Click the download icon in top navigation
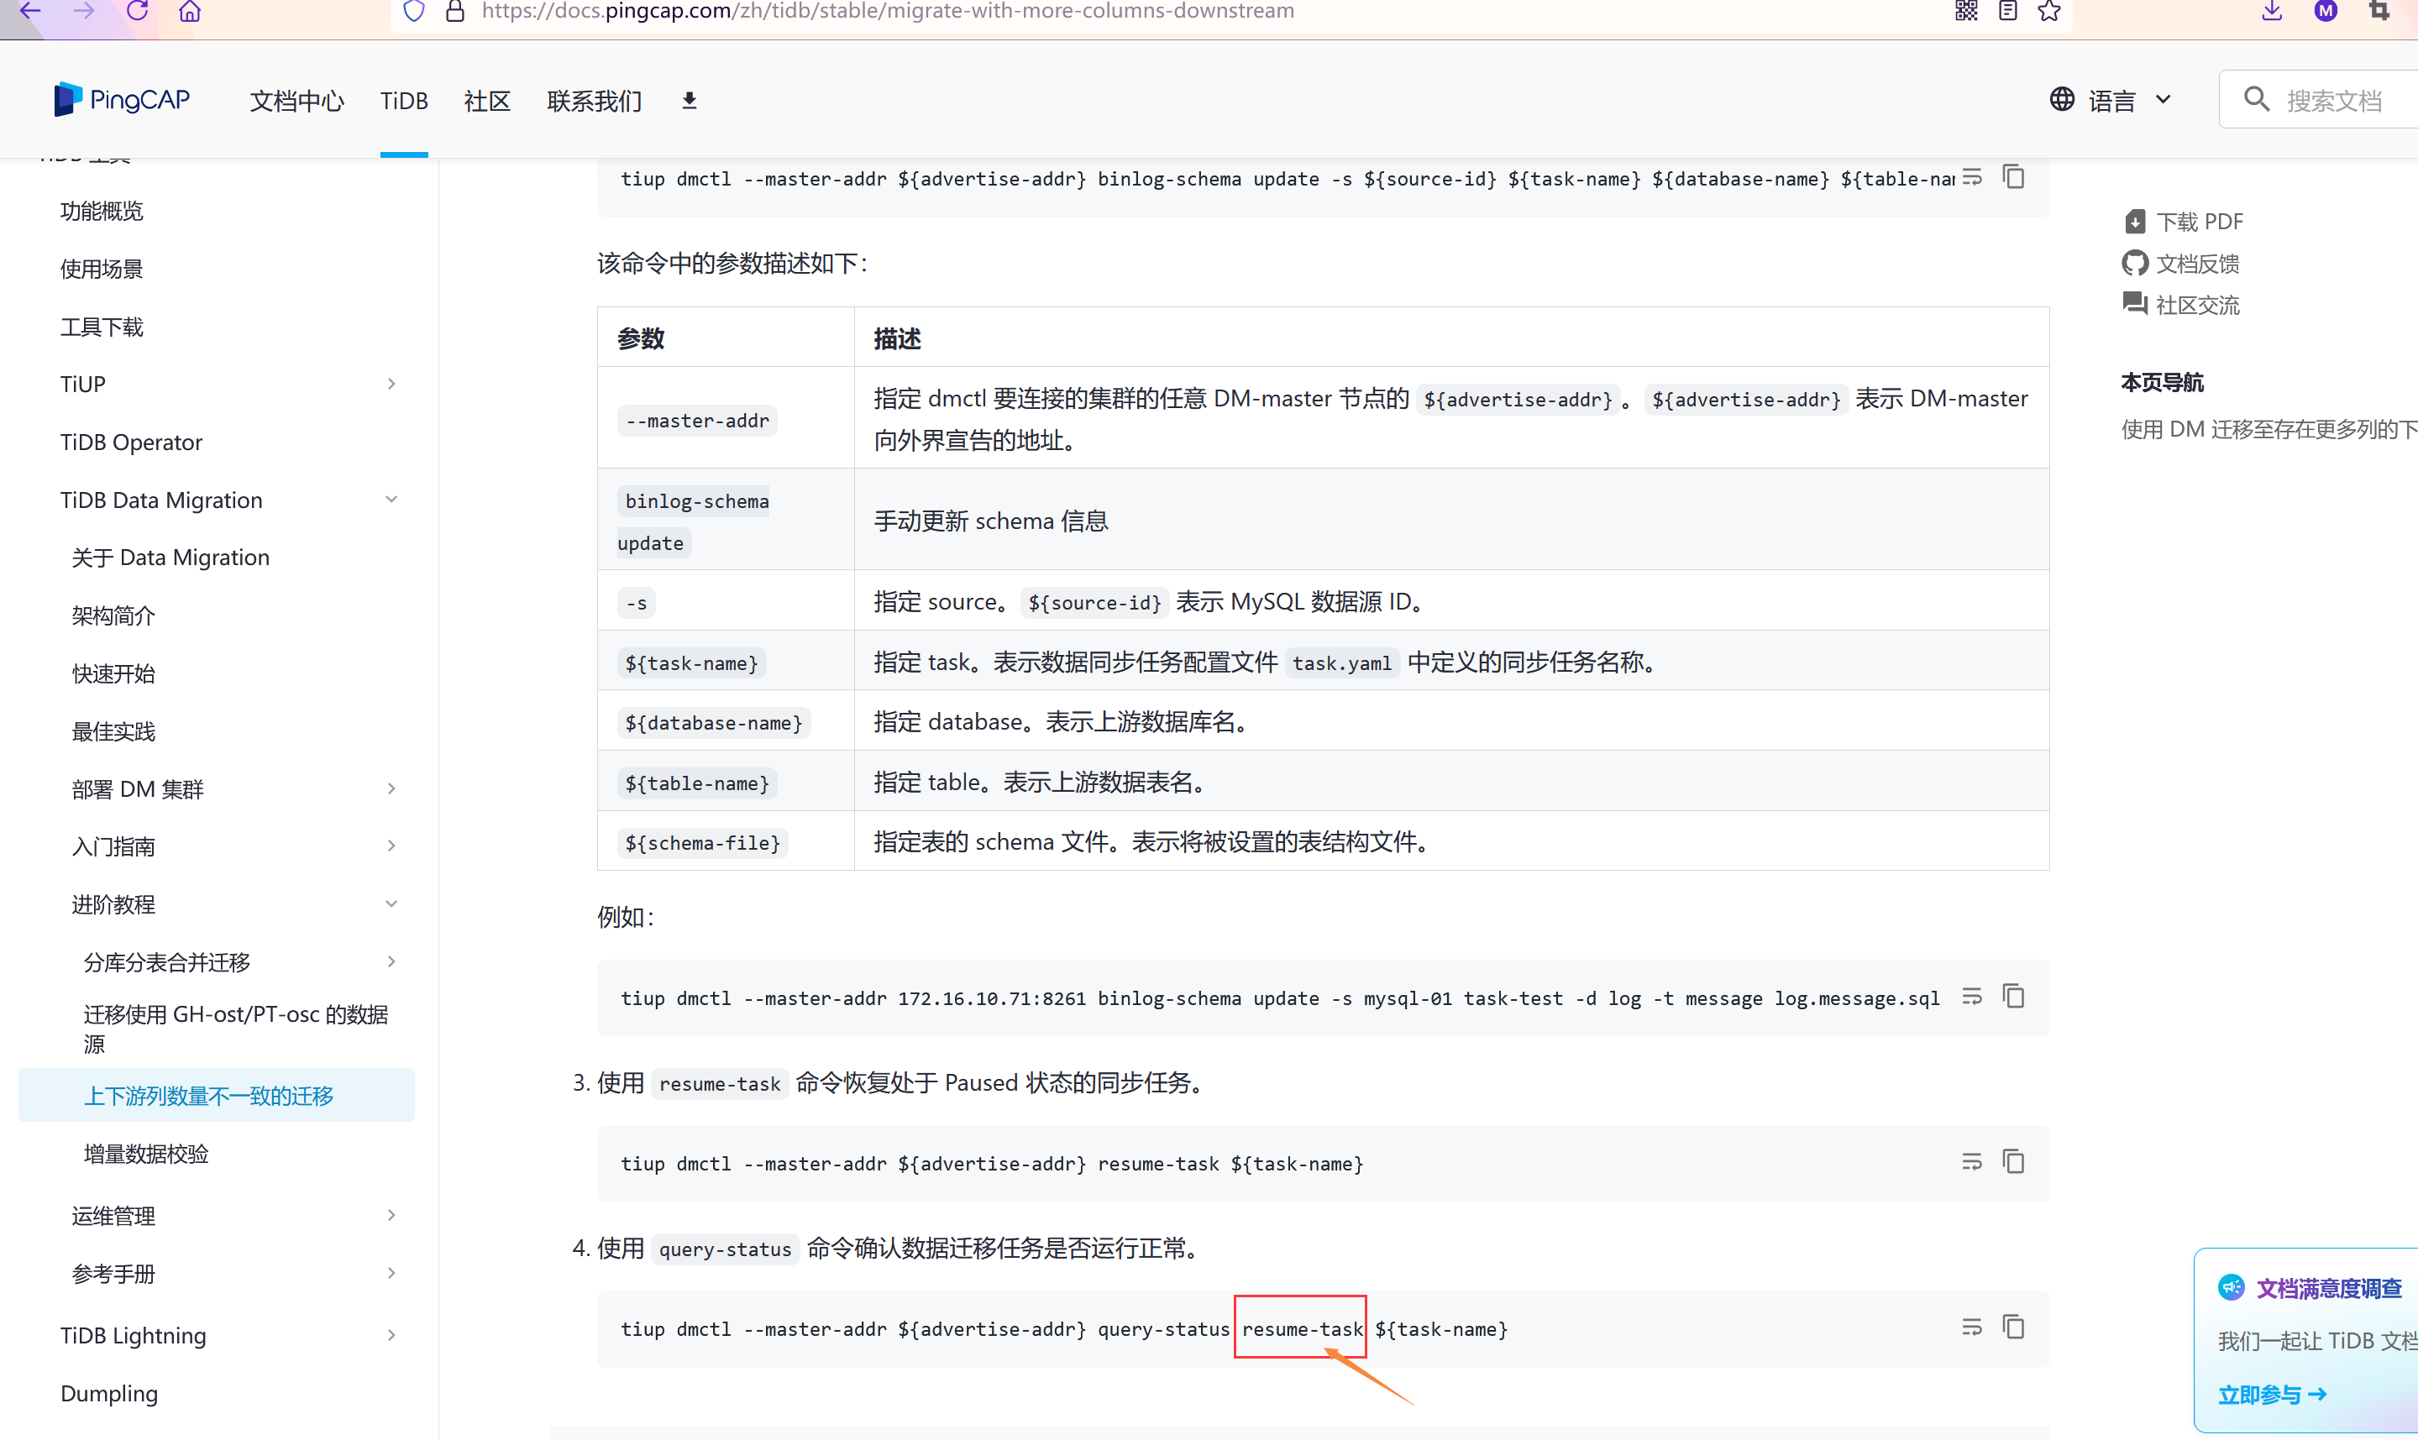Image resolution: width=2418 pixels, height=1440 pixels. [x=689, y=100]
